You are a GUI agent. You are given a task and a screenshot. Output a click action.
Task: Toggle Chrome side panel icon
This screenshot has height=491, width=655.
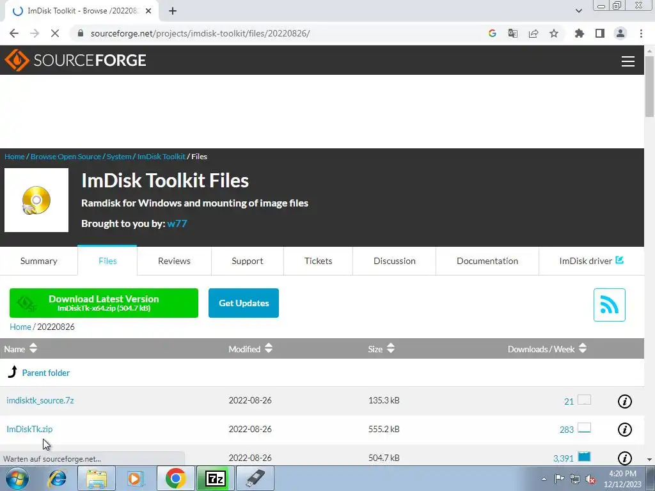click(x=600, y=33)
